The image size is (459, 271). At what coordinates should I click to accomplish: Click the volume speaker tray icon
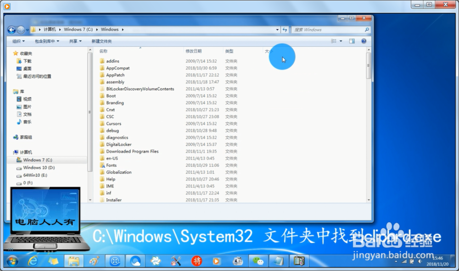click(x=420, y=261)
